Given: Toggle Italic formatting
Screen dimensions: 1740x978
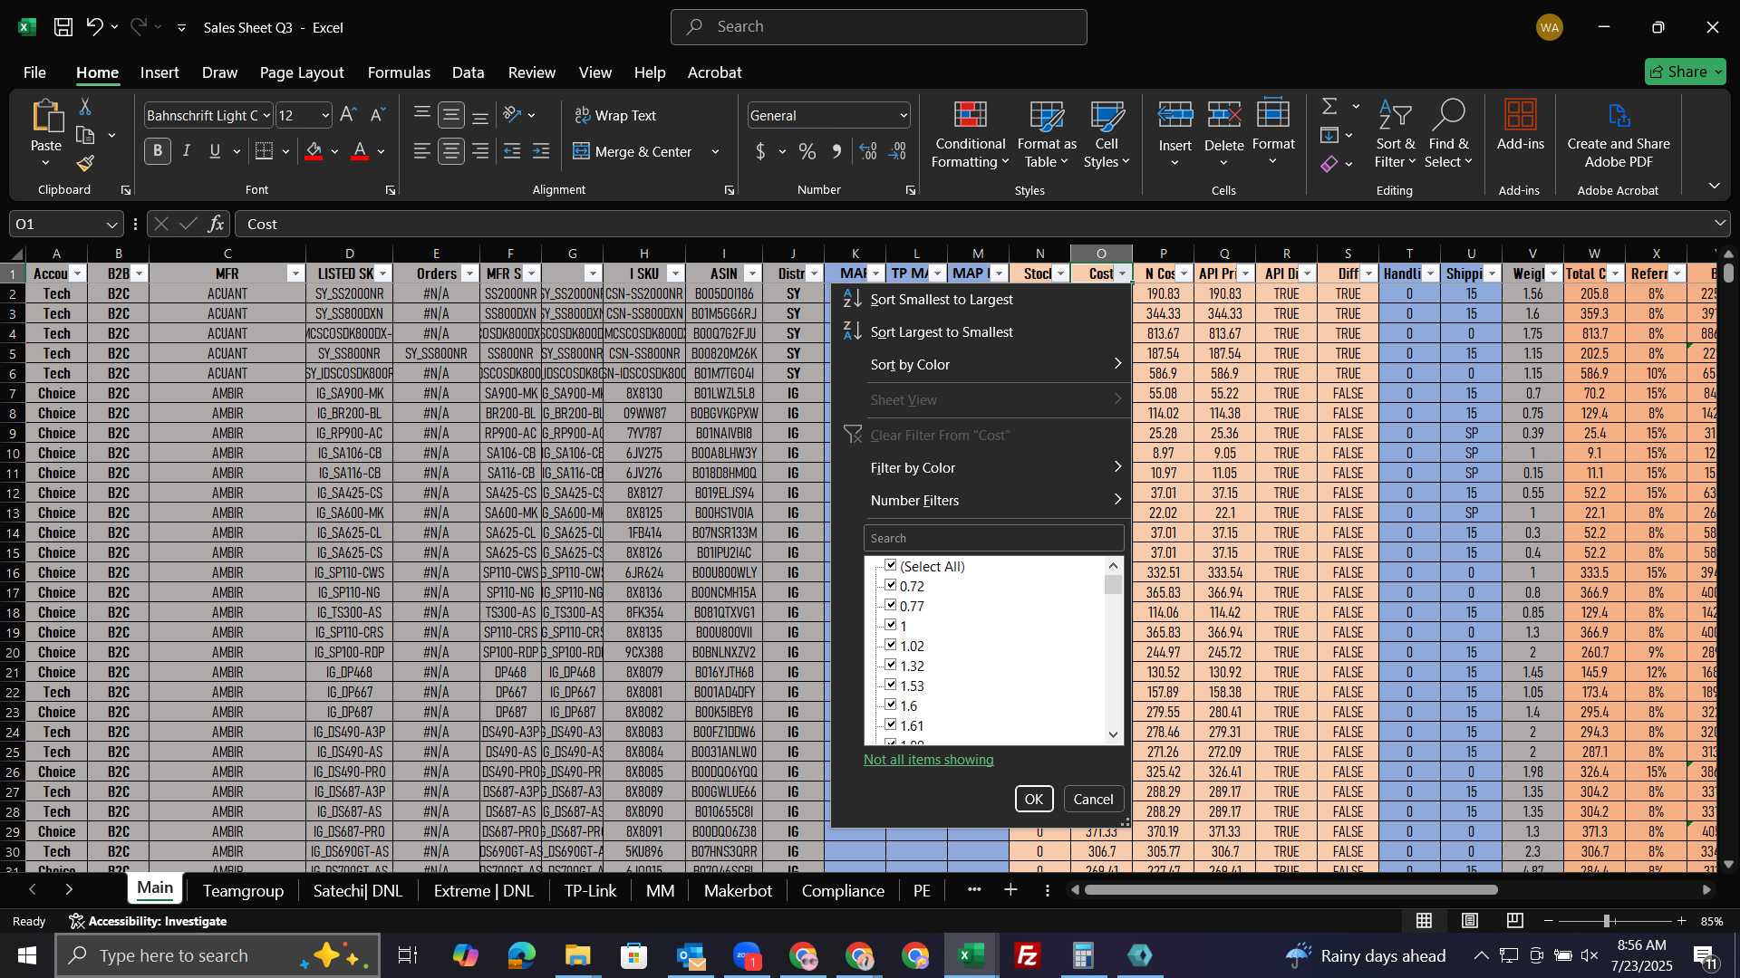Looking at the screenshot, I should 187,151.
